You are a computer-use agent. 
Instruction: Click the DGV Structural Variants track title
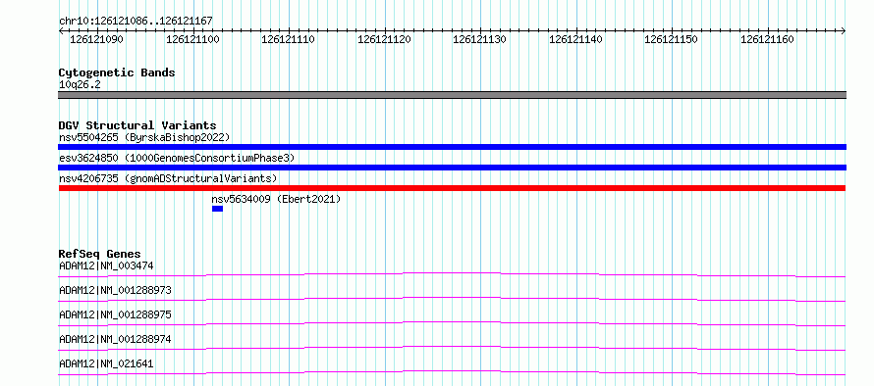(137, 125)
